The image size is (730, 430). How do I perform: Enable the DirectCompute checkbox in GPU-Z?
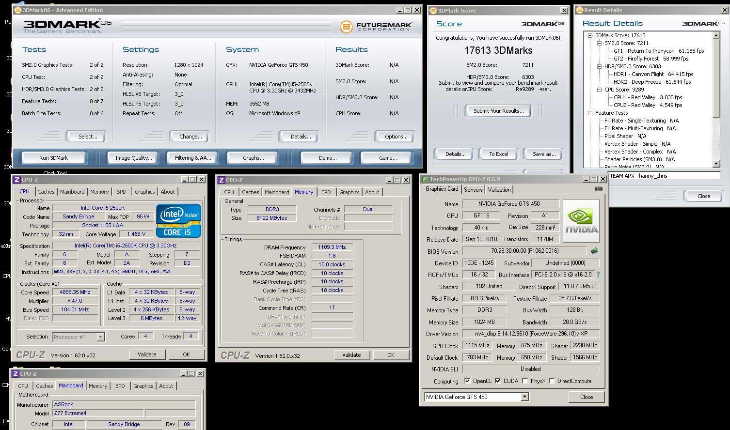pos(552,381)
